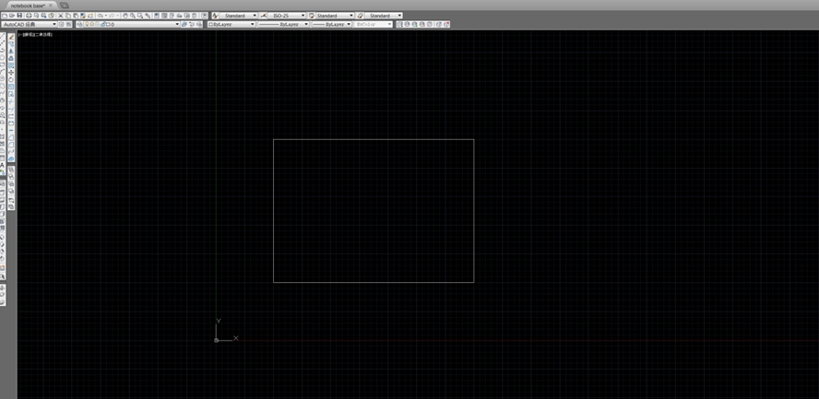
Task: Open the Multileader Style icon
Action: click(x=361, y=16)
